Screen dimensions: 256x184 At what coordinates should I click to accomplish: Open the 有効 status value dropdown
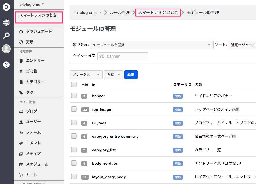[x=113, y=75]
